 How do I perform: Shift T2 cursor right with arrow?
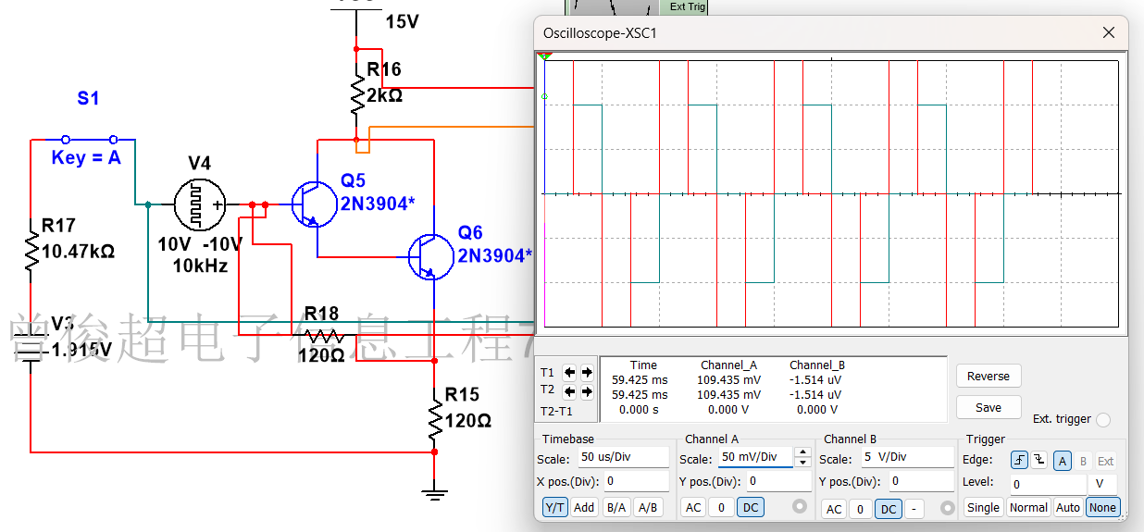coord(587,391)
